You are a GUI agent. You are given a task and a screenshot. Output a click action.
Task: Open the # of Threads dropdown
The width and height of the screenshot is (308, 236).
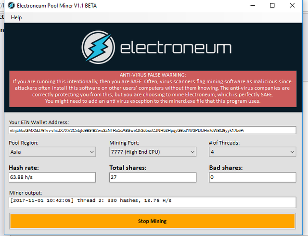[x=253, y=152]
